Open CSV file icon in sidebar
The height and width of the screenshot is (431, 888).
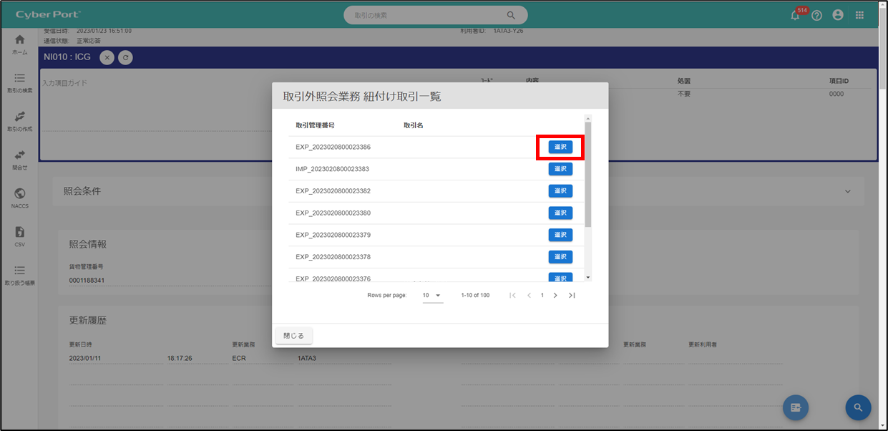click(20, 236)
